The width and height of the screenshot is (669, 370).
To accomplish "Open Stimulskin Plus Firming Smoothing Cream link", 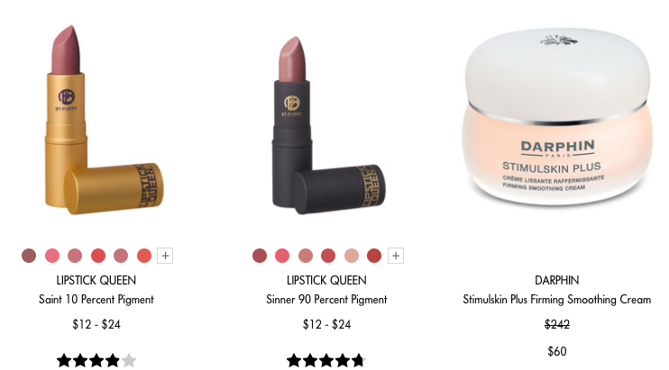I will pos(557,299).
